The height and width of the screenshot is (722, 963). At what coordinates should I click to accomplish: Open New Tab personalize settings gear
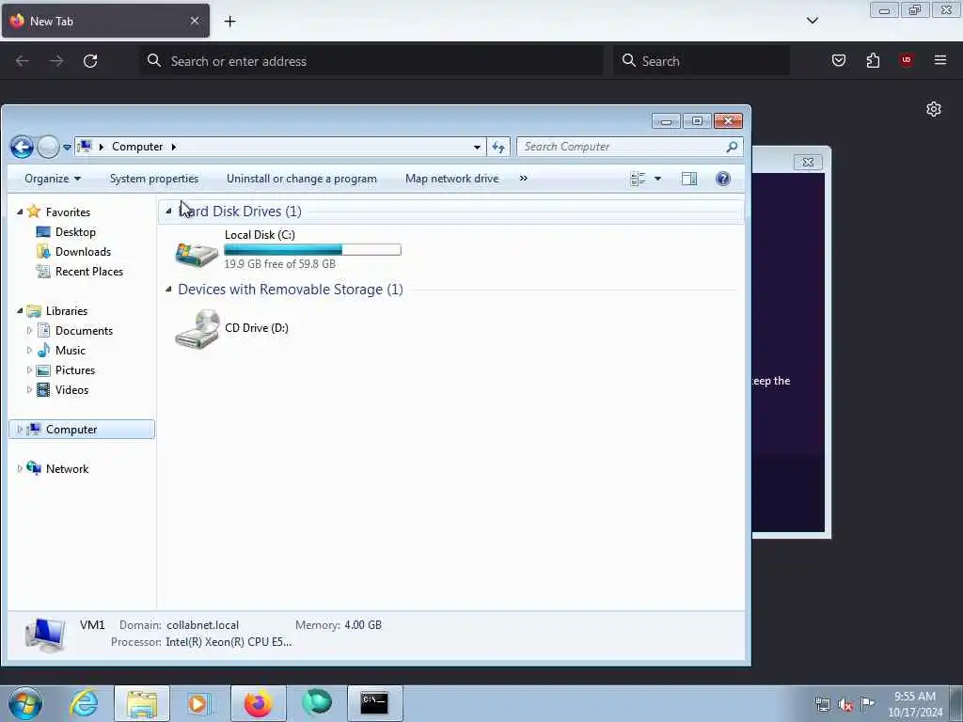pyautogui.click(x=934, y=109)
